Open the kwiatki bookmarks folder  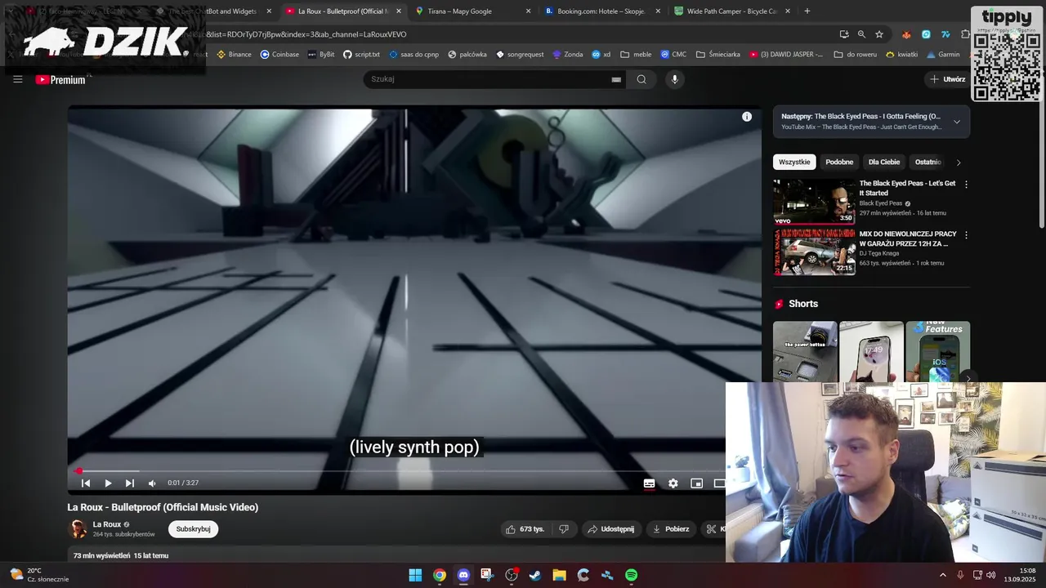(902, 55)
